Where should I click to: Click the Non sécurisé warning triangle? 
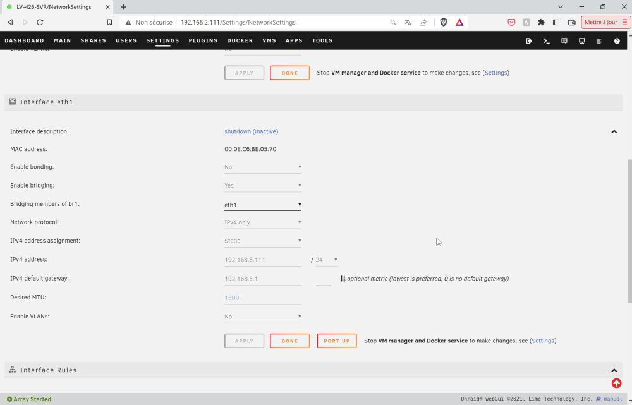point(128,23)
